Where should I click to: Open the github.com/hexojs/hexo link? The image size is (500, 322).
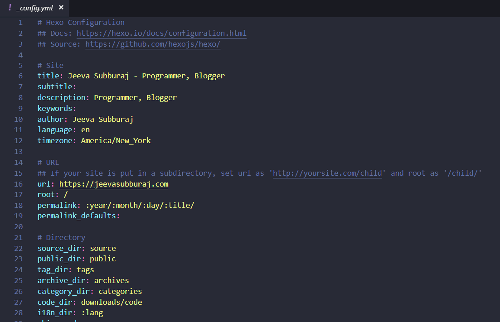153,44
